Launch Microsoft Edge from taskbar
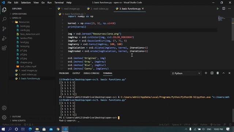Screen dimensions: 234x132 (30, 129)
